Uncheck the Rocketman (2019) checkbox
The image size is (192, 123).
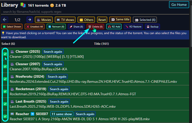(5, 91)
